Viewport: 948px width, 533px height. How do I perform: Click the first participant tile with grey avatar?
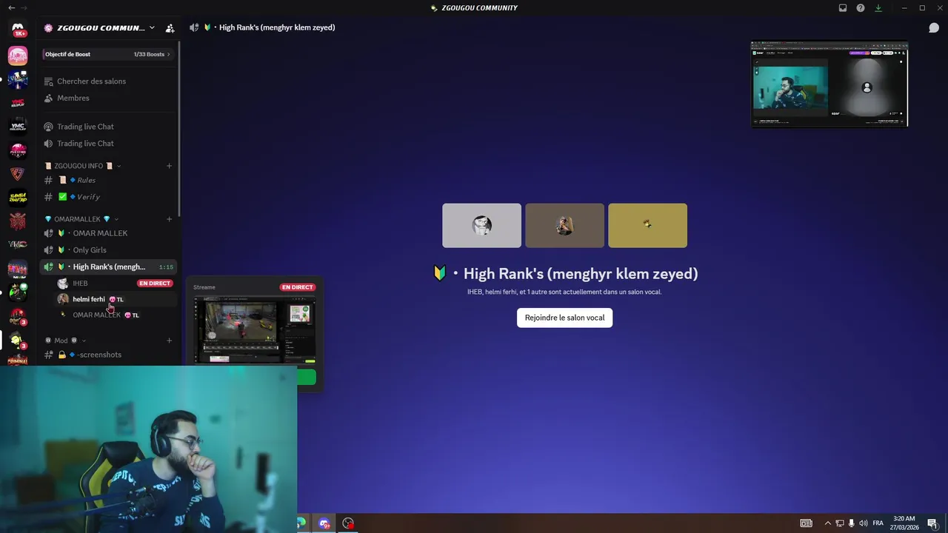point(481,226)
